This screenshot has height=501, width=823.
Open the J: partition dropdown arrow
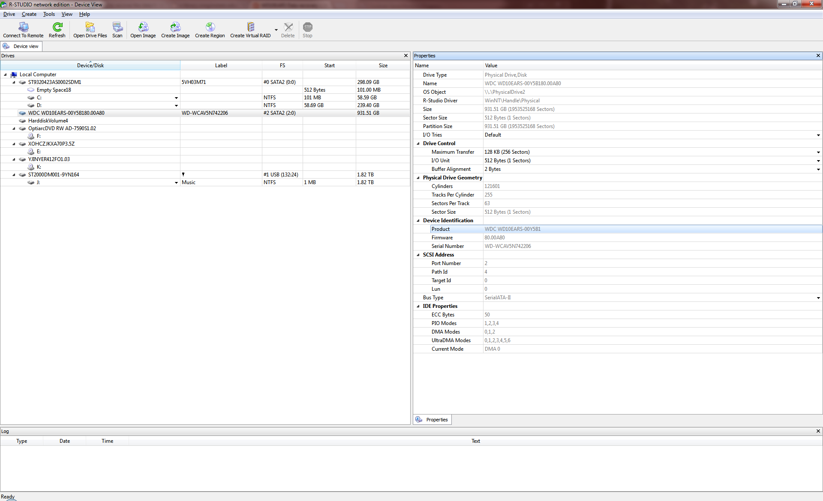click(x=176, y=183)
